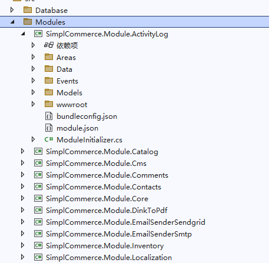Collapse the SimplCommerce.Module.ActivityLog project
The height and width of the screenshot is (263, 269).
click(x=23, y=34)
